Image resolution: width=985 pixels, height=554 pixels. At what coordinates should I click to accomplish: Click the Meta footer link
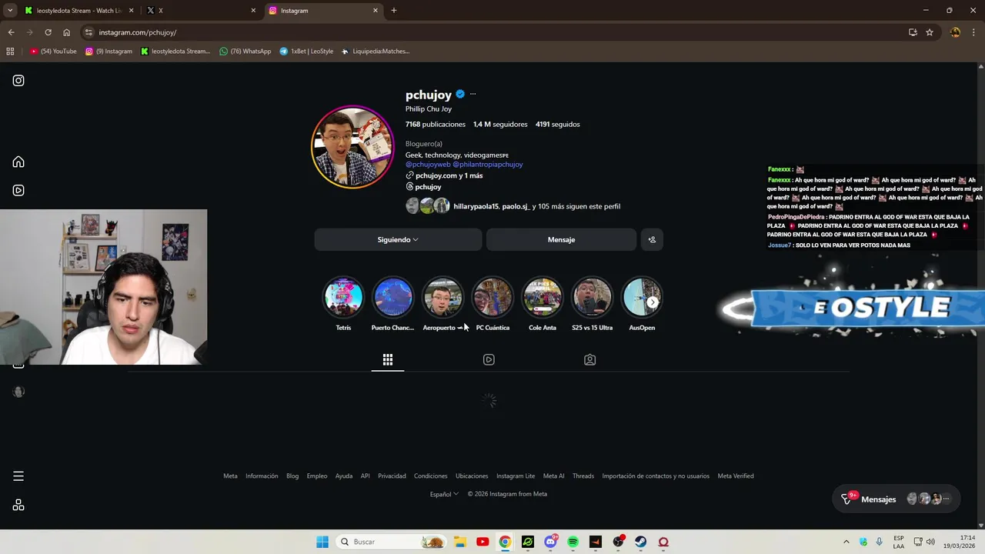tap(230, 476)
